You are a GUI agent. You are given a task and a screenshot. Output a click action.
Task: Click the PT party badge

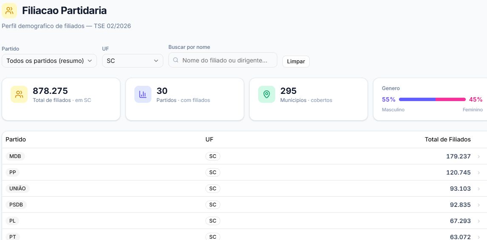coord(13,237)
